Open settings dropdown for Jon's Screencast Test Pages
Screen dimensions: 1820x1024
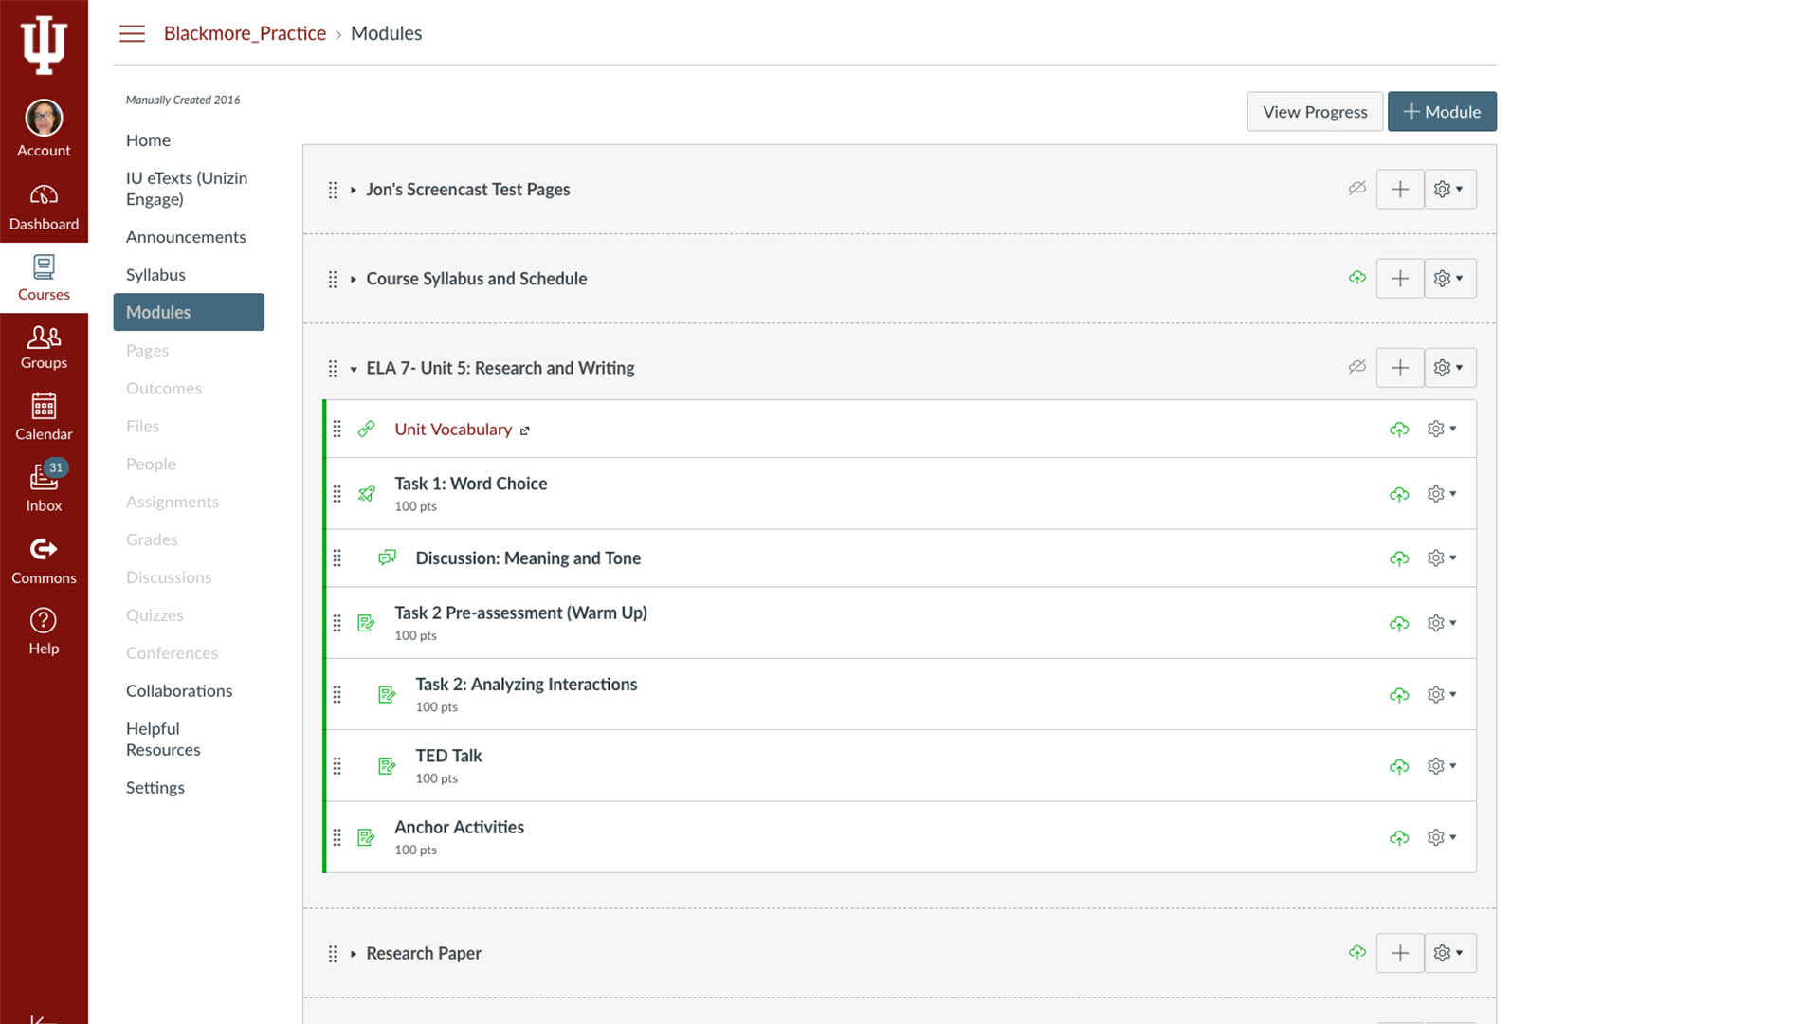[x=1448, y=189]
